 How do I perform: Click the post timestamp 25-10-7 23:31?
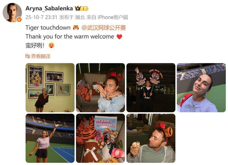coord(41,17)
